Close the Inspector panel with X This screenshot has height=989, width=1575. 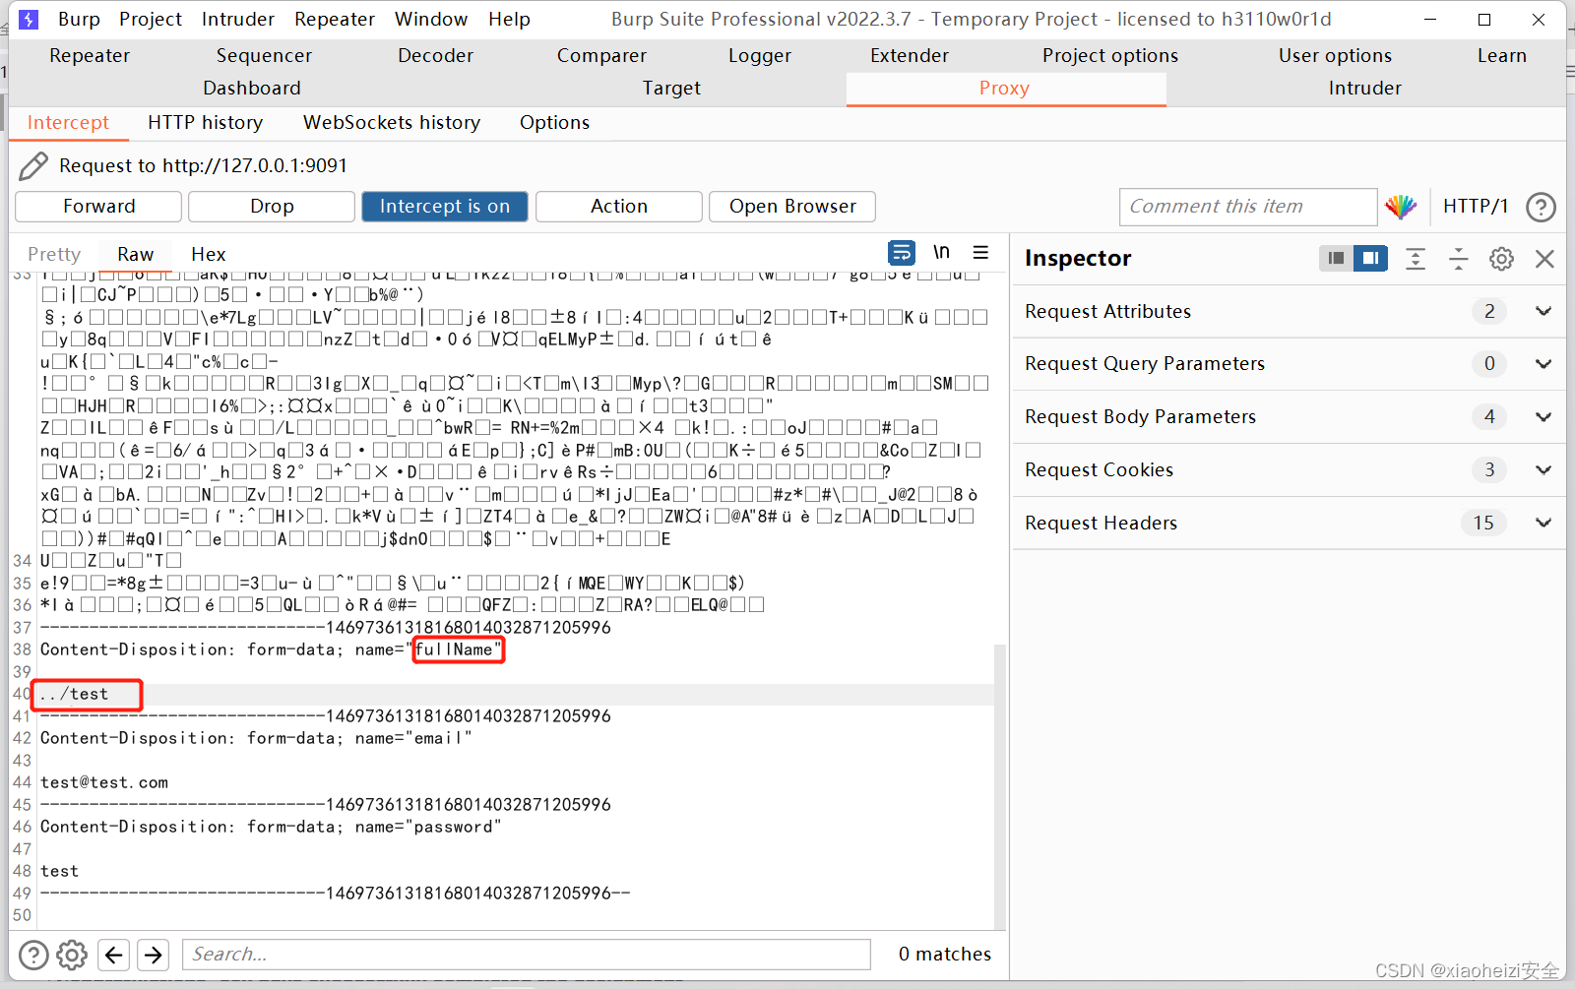1544,258
